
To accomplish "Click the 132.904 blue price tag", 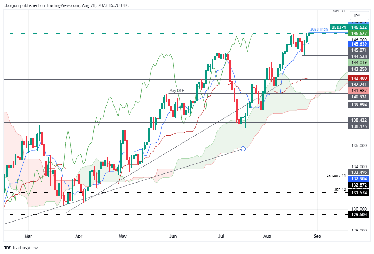I will point(359,179).
